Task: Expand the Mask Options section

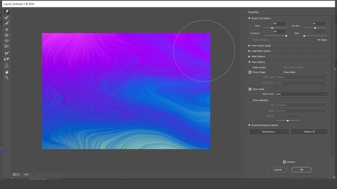Action: pos(249,57)
